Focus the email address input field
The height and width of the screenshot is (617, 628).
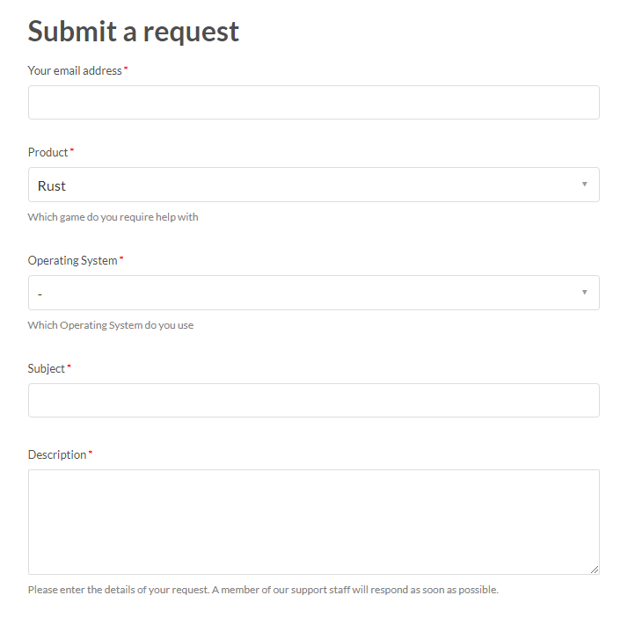point(314,103)
